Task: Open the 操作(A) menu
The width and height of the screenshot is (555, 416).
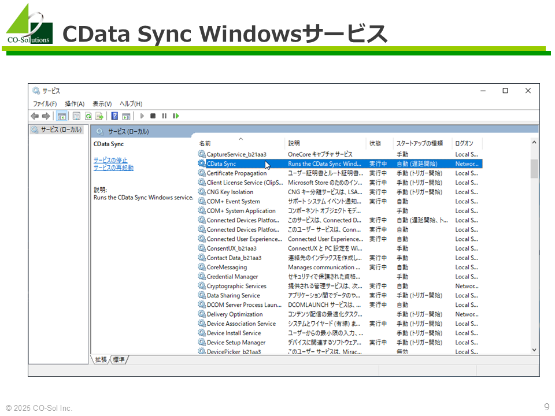Action: pyautogui.click(x=75, y=103)
